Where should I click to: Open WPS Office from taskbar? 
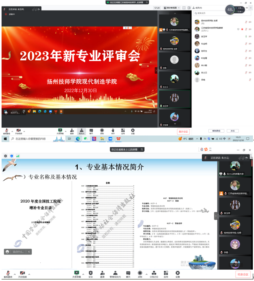[x=118, y=139]
